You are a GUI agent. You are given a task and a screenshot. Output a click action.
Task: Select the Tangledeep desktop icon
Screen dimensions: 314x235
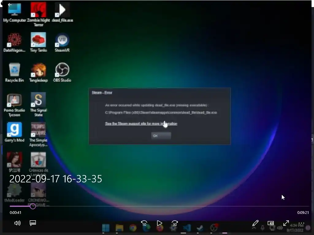[x=38, y=72]
